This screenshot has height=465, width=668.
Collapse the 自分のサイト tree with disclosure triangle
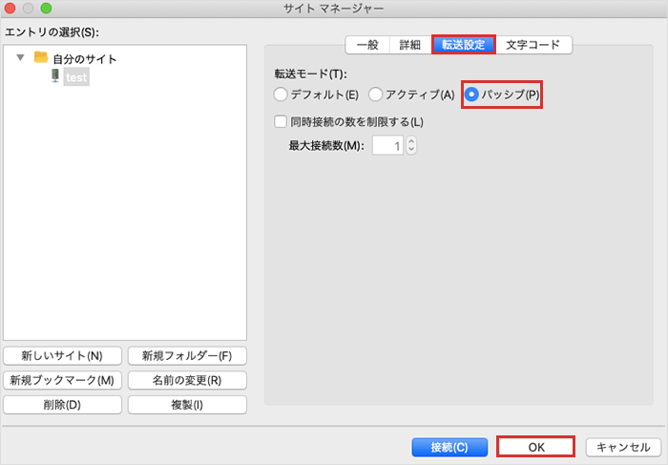[x=20, y=58]
